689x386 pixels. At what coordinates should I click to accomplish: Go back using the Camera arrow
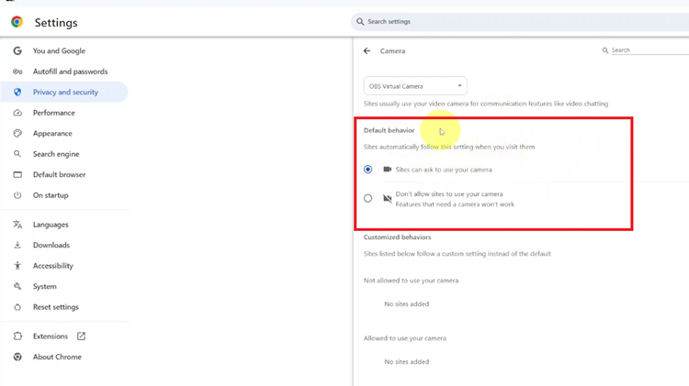[x=367, y=50]
